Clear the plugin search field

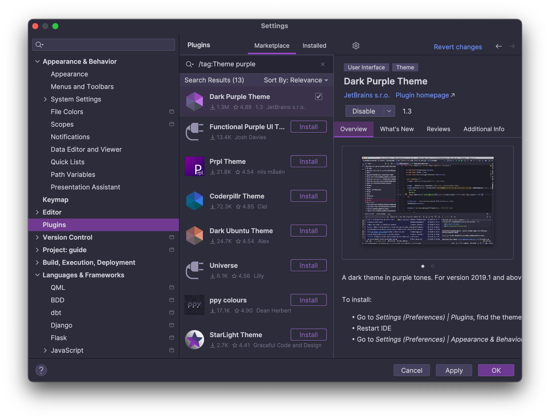click(323, 64)
